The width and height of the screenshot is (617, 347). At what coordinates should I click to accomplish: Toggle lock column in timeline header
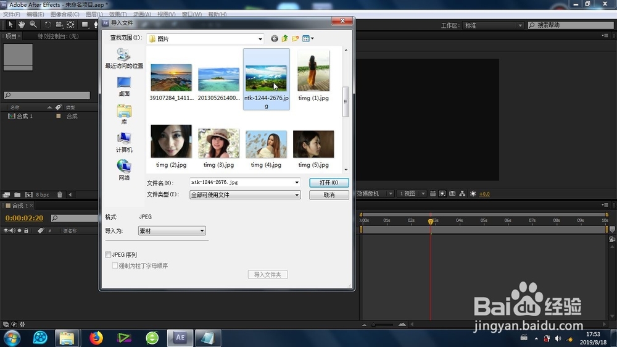(x=26, y=230)
